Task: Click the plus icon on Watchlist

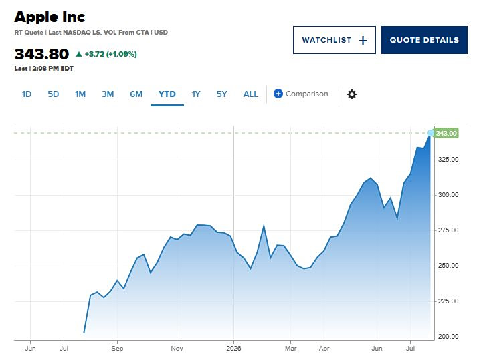Action: coord(363,40)
